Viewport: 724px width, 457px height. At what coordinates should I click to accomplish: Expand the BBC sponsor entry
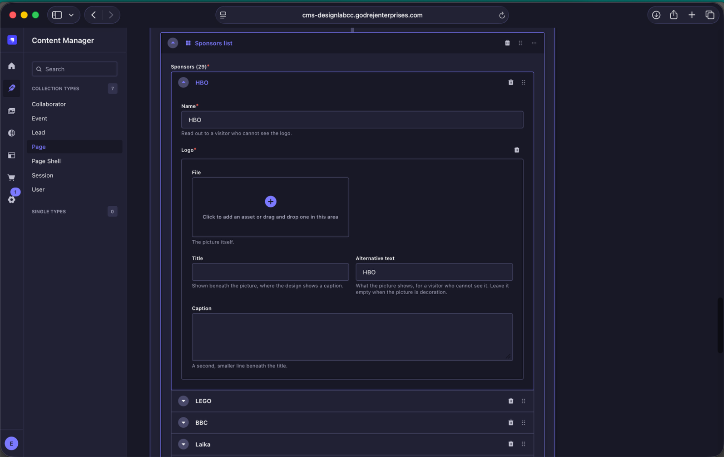[x=183, y=422]
